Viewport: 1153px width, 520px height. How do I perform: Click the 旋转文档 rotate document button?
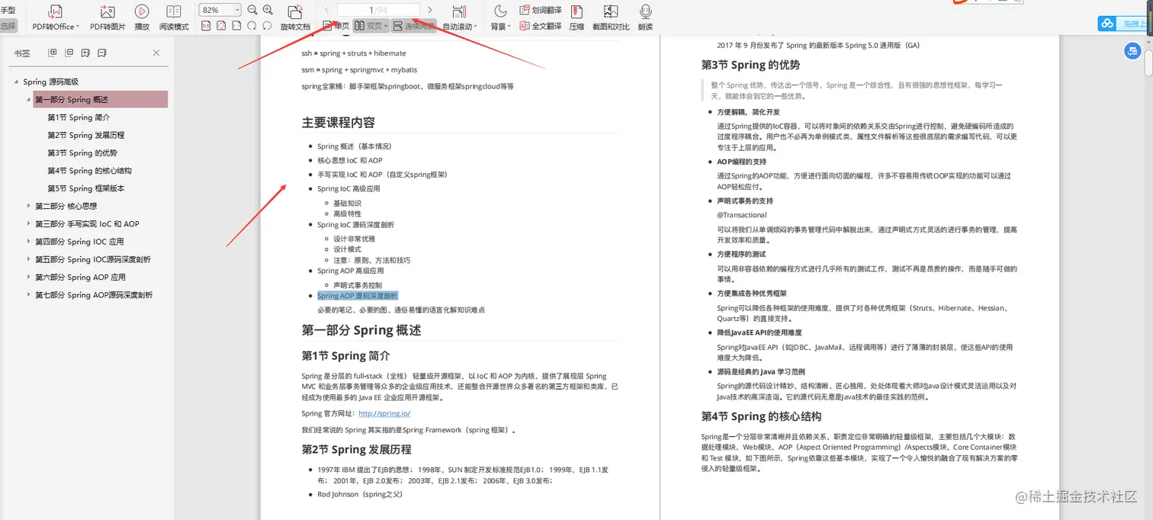pyautogui.click(x=295, y=18)
